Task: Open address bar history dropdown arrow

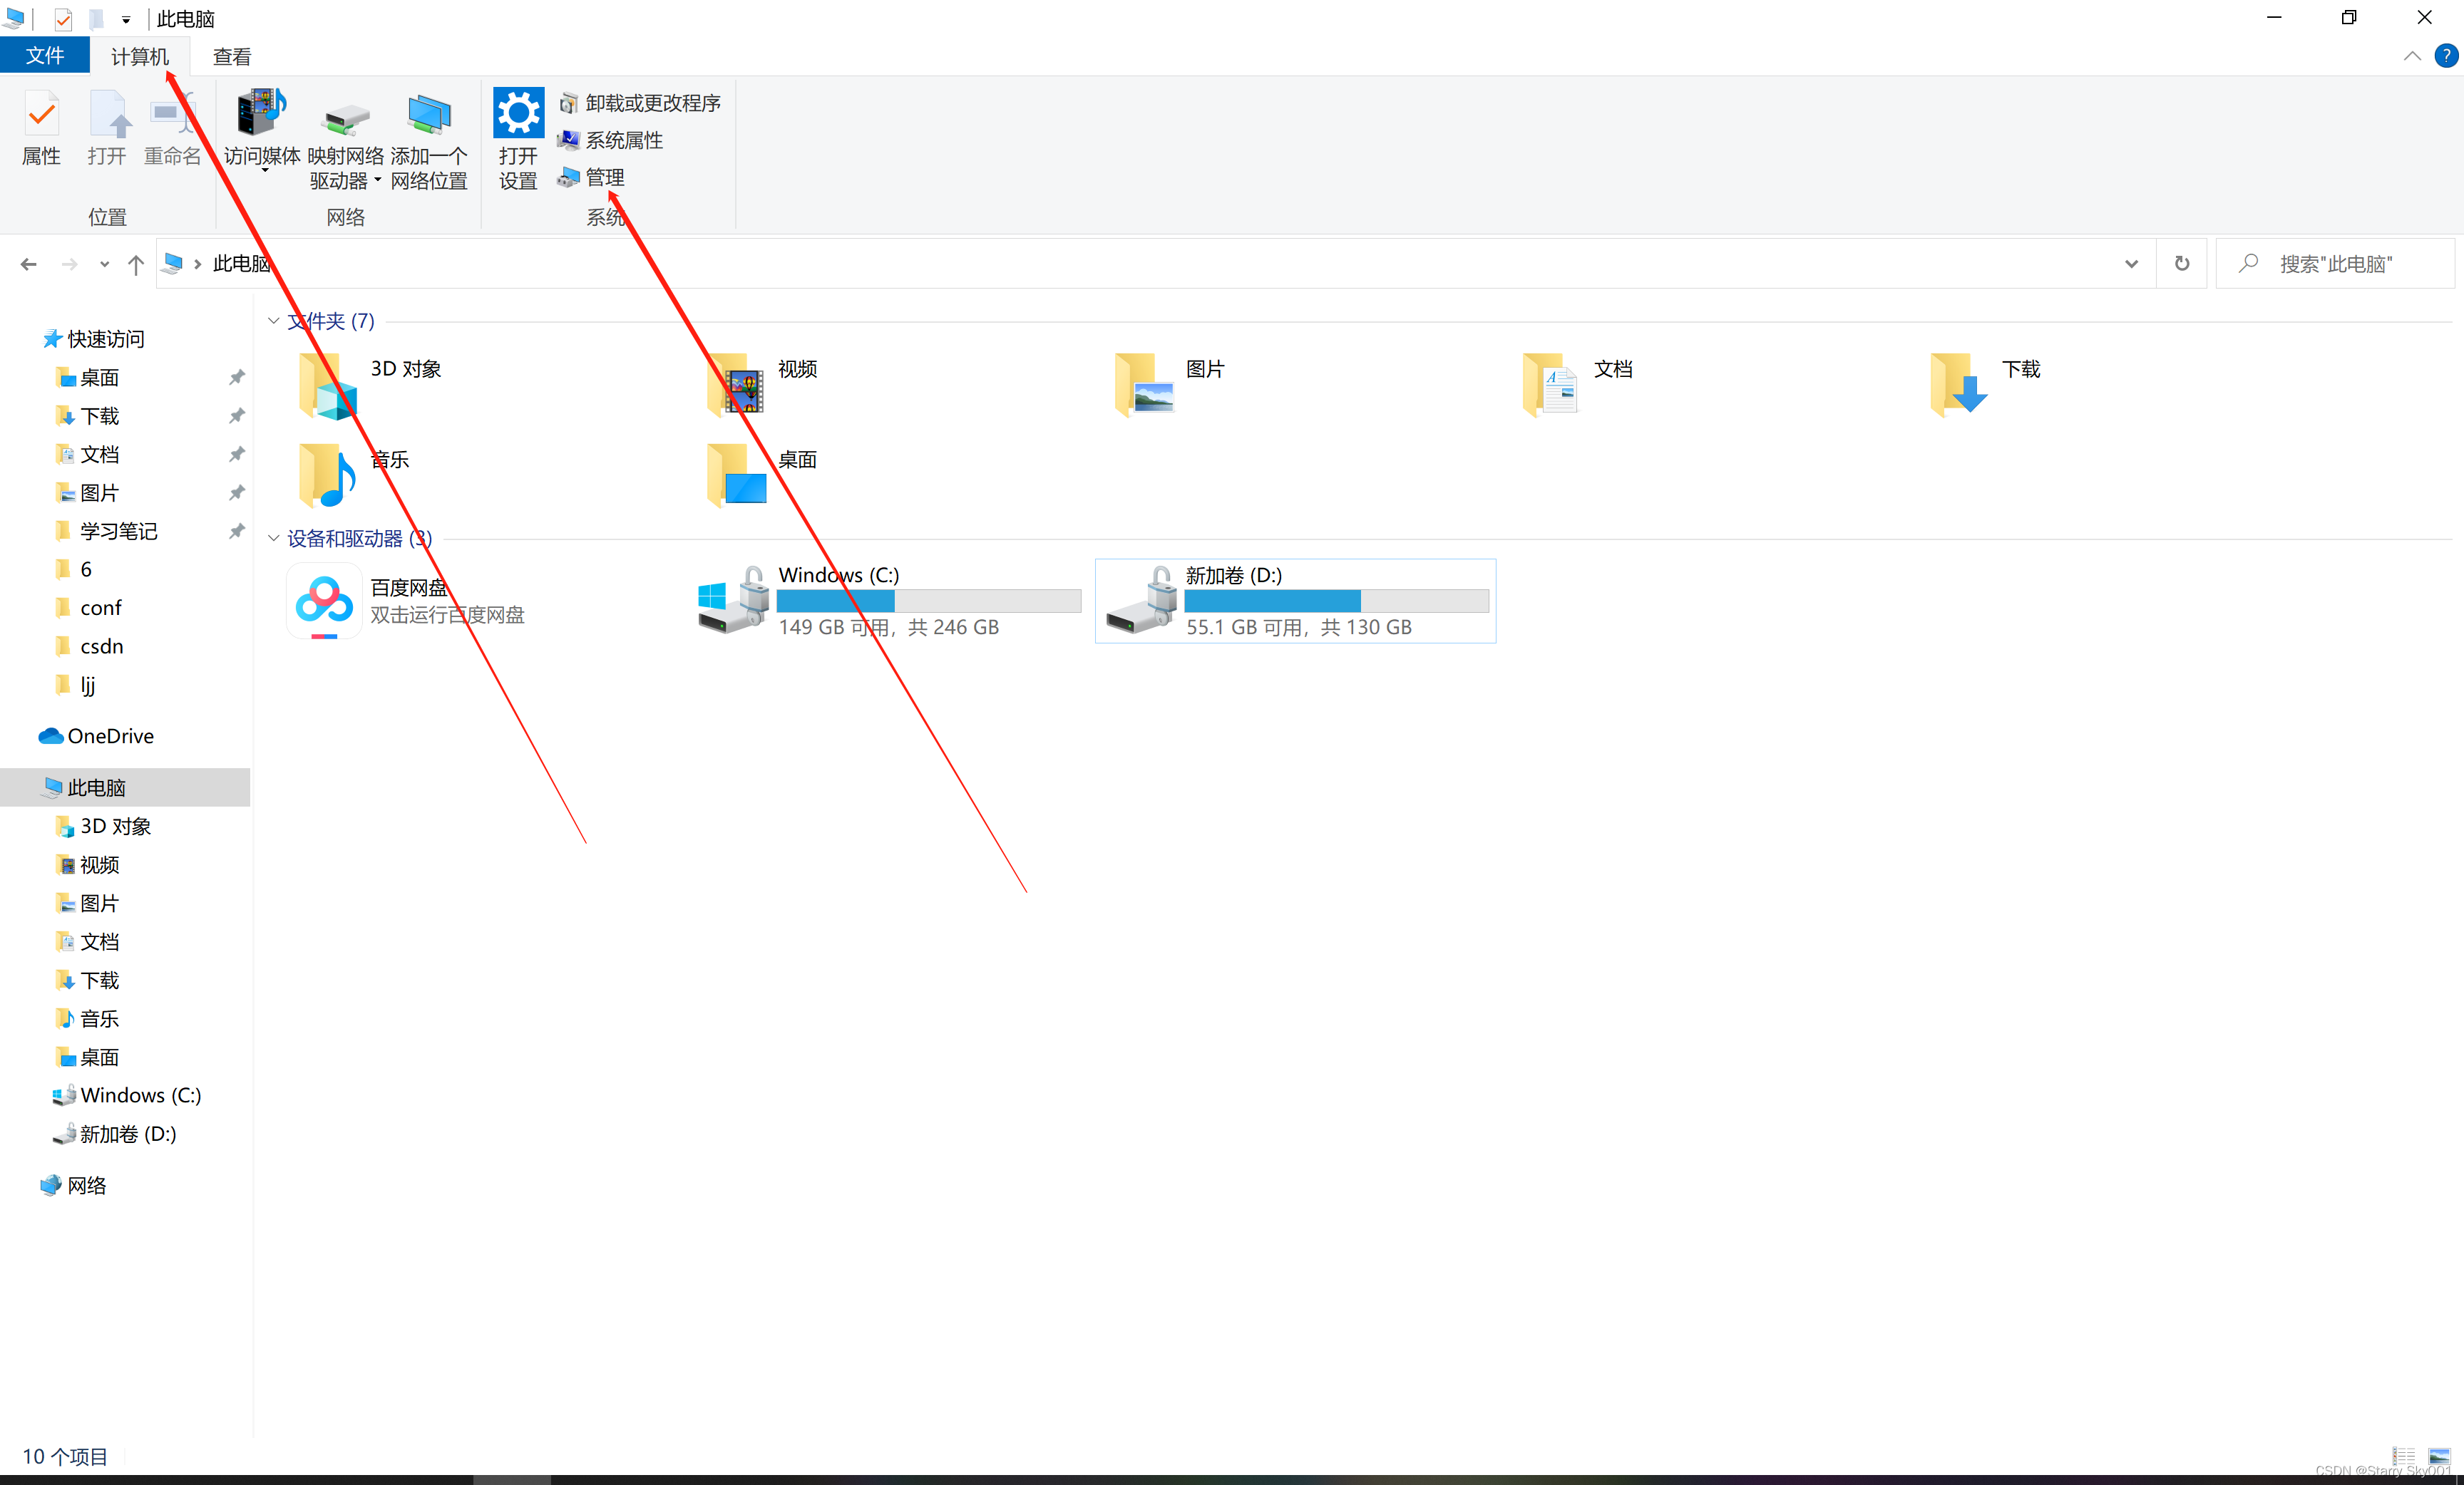Action: [2131, 264]
